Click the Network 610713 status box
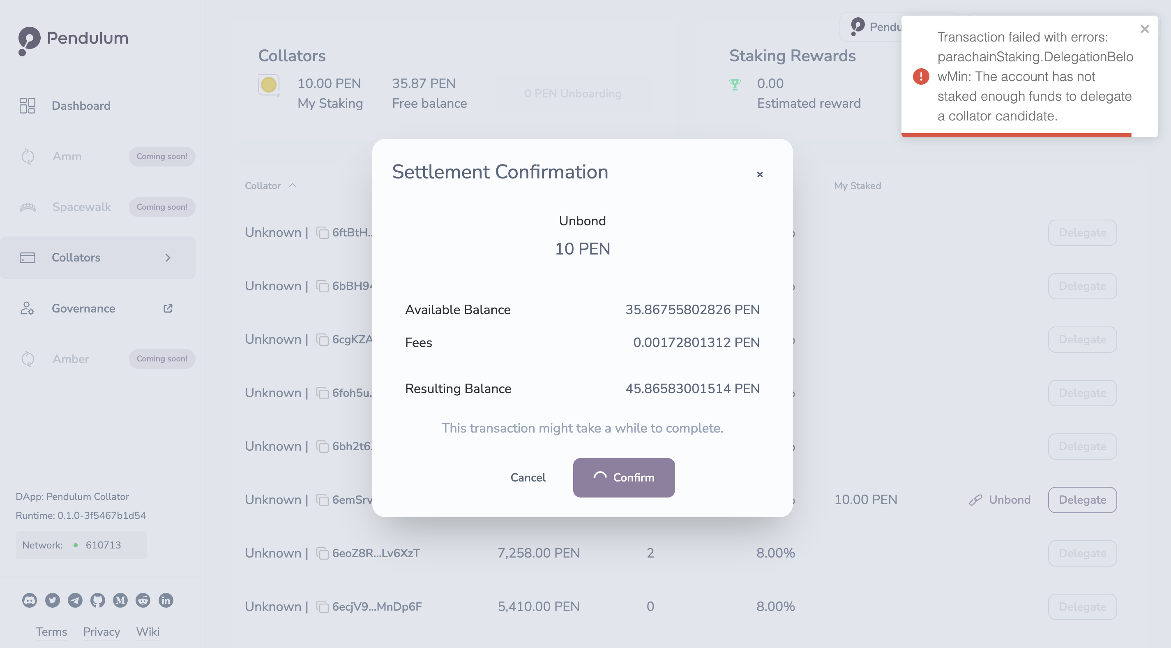 81,545
